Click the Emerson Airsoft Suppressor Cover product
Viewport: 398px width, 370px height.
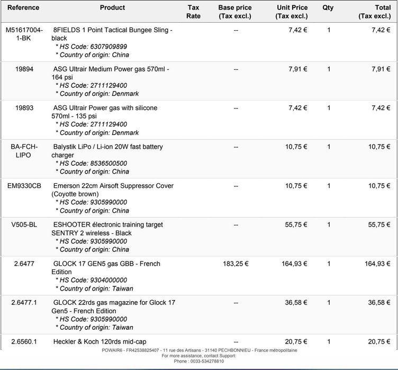coord(113,189)
